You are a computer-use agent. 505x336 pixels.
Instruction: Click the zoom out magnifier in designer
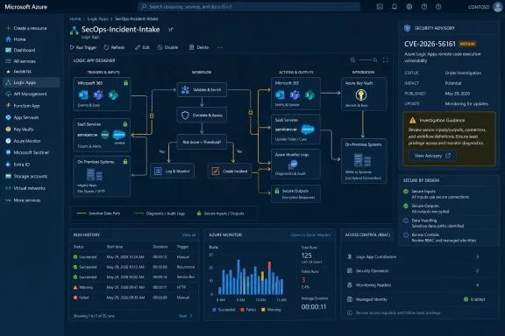point(352,60)
